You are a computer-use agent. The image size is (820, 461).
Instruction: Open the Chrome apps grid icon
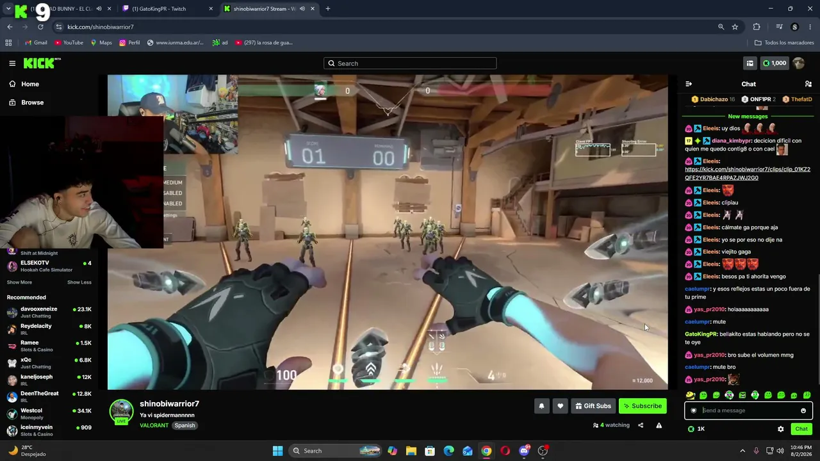tap(8, 43)
